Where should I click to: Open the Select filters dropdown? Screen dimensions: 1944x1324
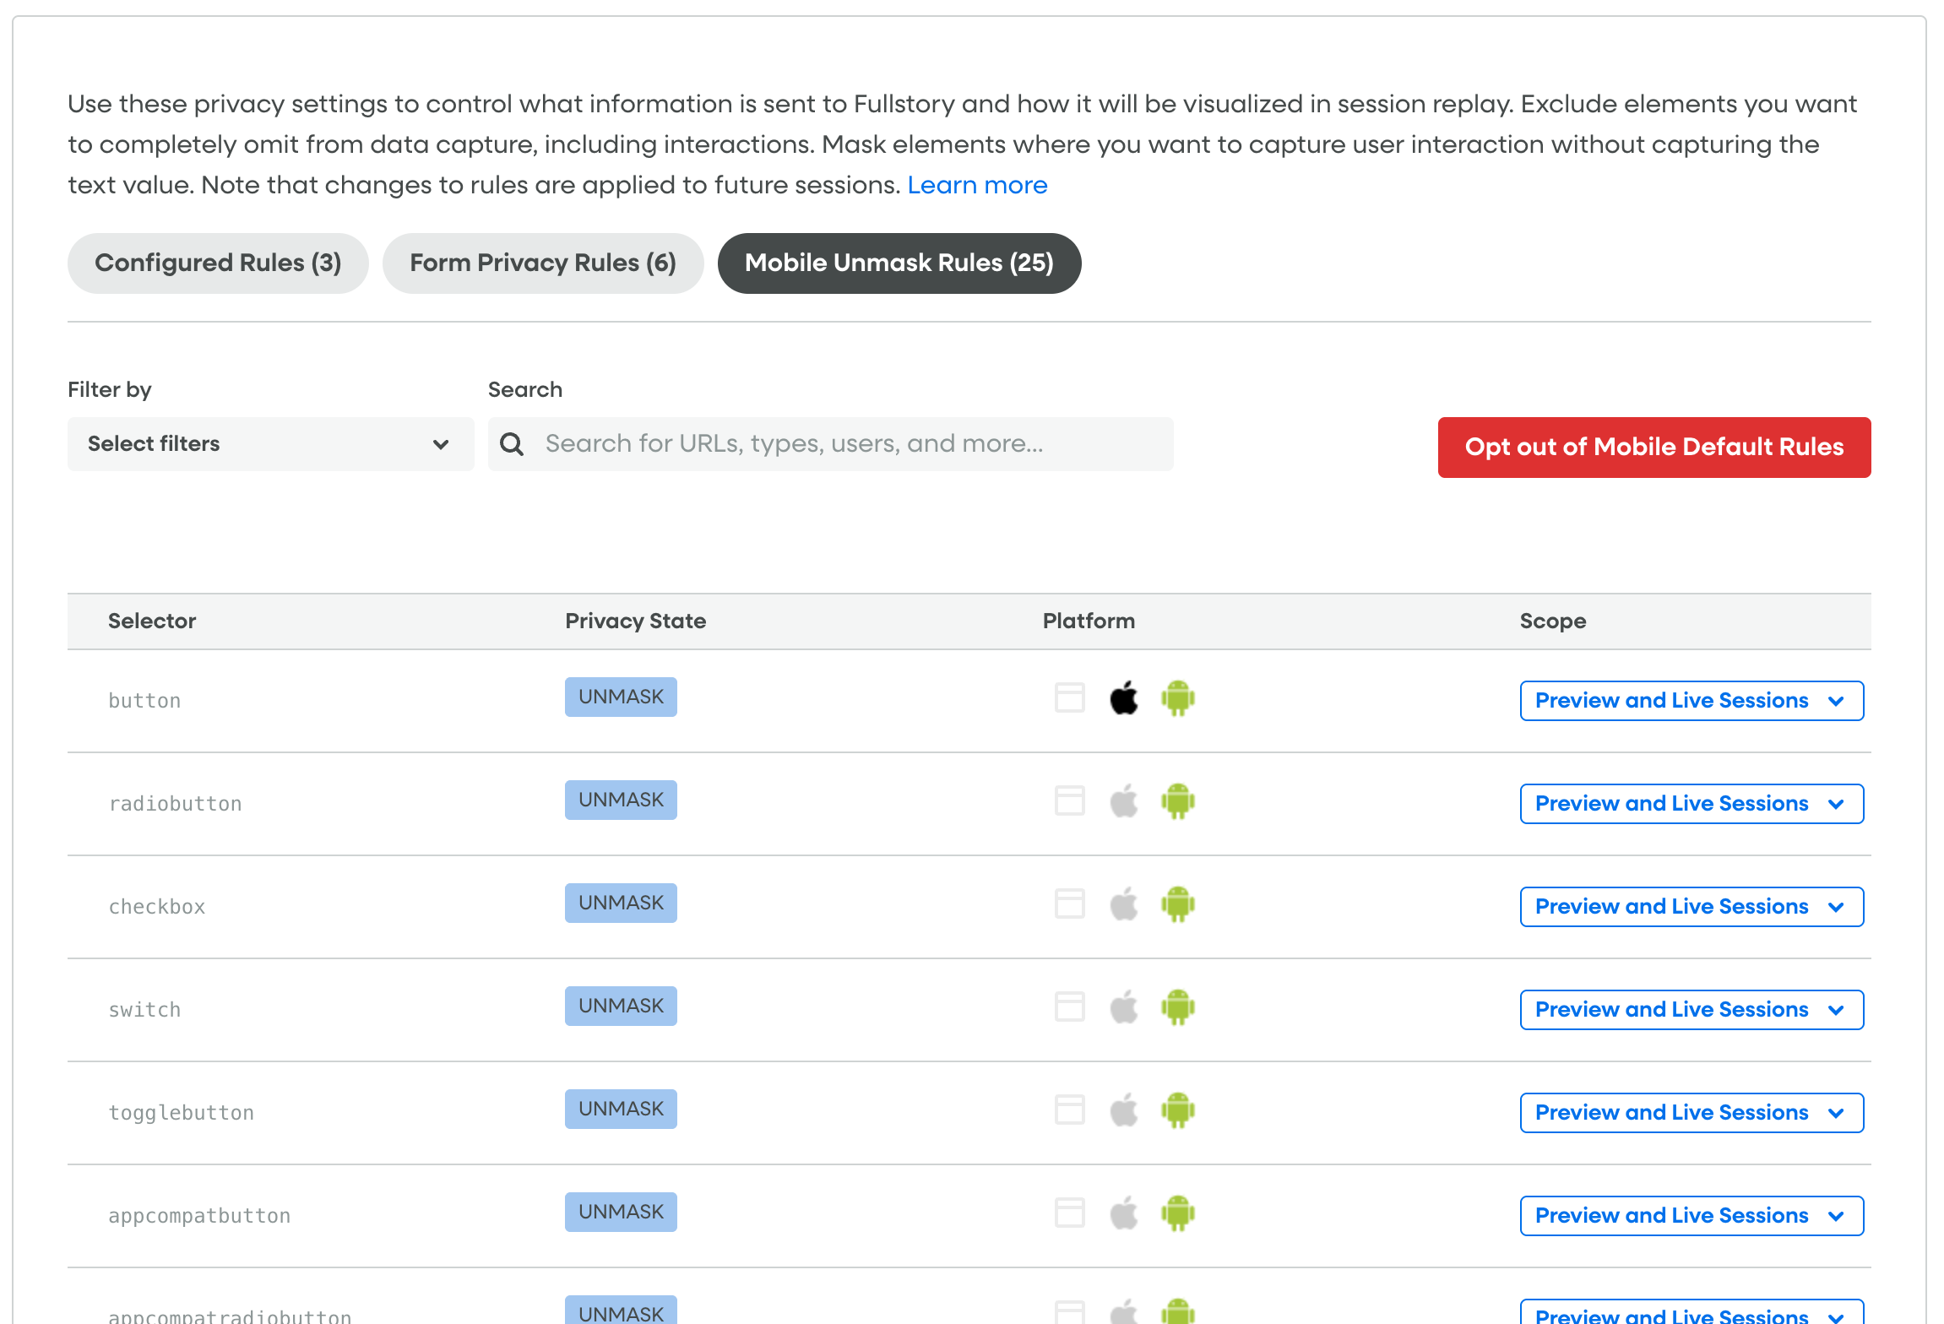269,443
